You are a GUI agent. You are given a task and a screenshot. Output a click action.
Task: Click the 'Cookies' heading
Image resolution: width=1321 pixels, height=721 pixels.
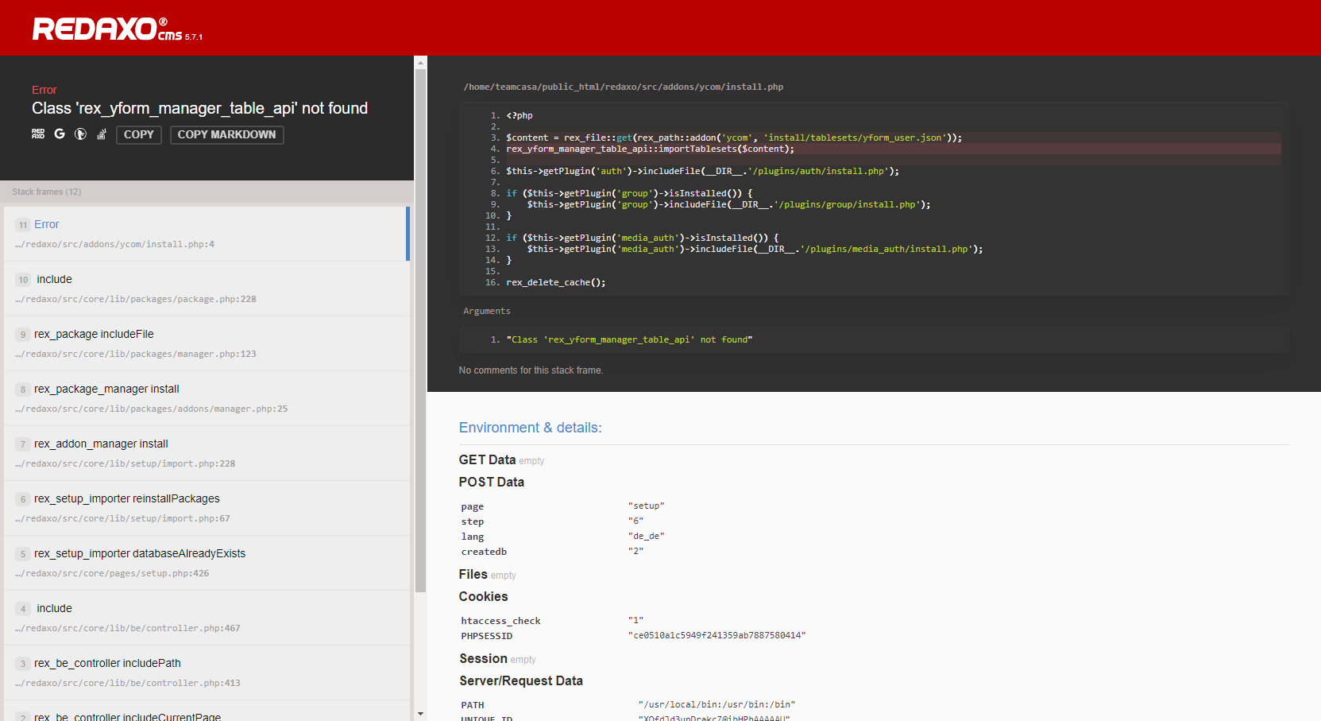(x=484, y=596)
